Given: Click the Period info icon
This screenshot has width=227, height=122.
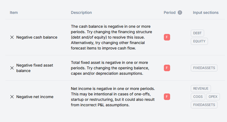Looking at the screenshot, I should [x=180, y=12].
